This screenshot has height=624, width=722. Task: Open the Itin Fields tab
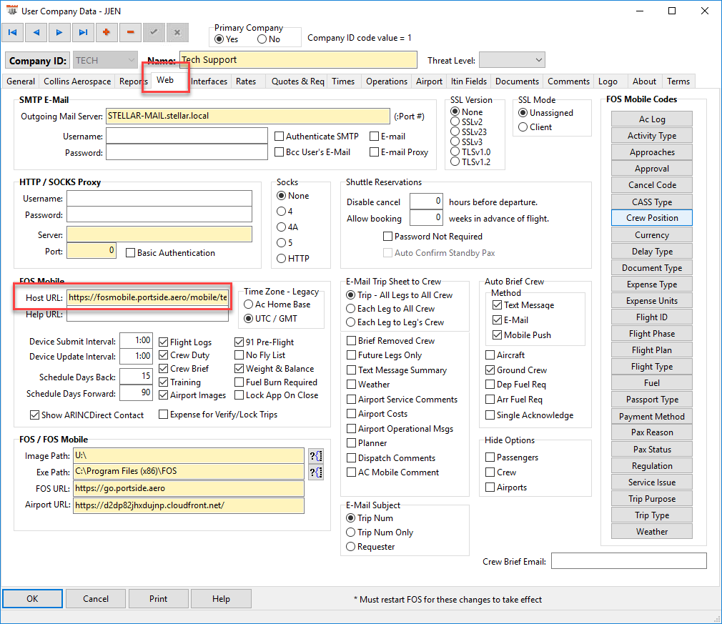pyautogui.click(x=469, y=81)
